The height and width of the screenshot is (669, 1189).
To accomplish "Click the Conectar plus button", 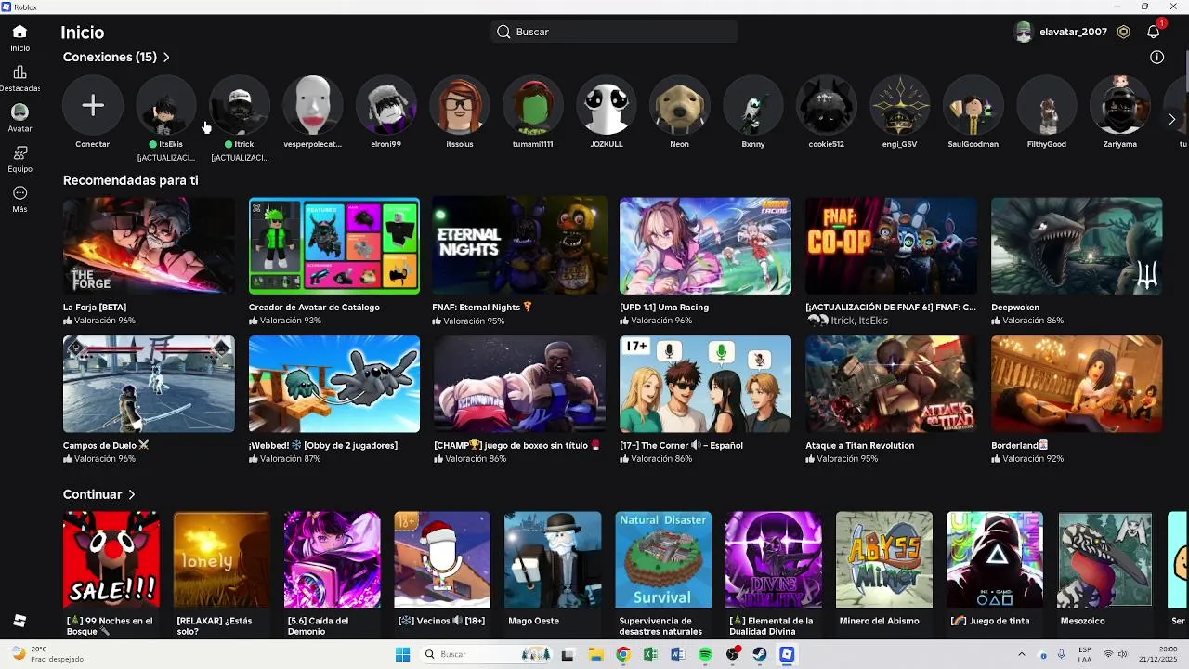I will click(x=93, y=105).
